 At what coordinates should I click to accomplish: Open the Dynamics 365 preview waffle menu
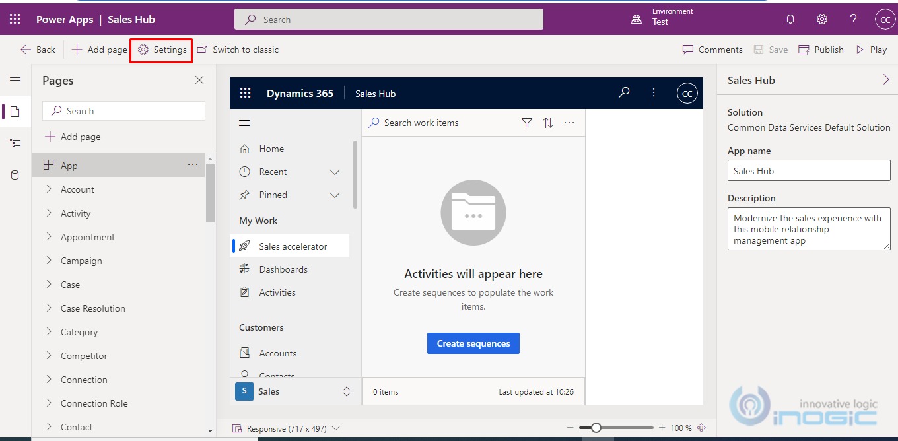tap(246, 93)
